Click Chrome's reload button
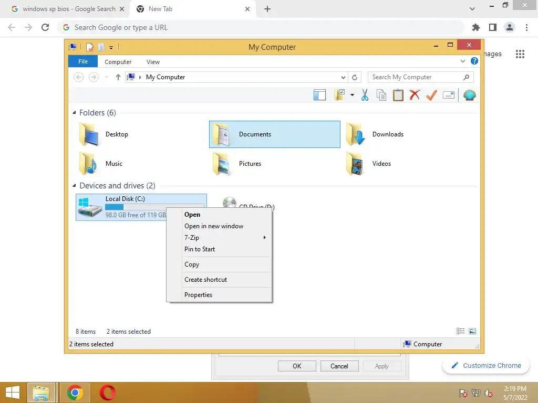Screen dimensions: 538x403 click(45, 27)
